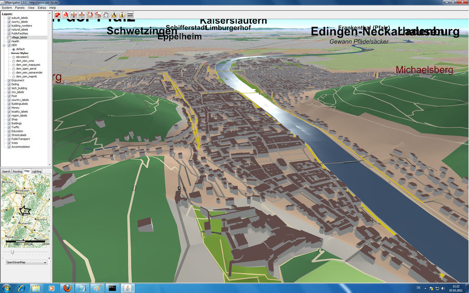Uncheck the Buildings layer checkbox

click(x=9, y=124)
